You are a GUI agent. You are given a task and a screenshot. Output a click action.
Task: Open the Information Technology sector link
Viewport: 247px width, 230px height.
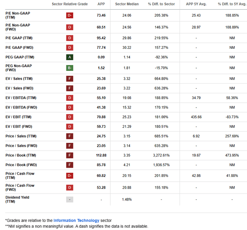pos(76,220)
